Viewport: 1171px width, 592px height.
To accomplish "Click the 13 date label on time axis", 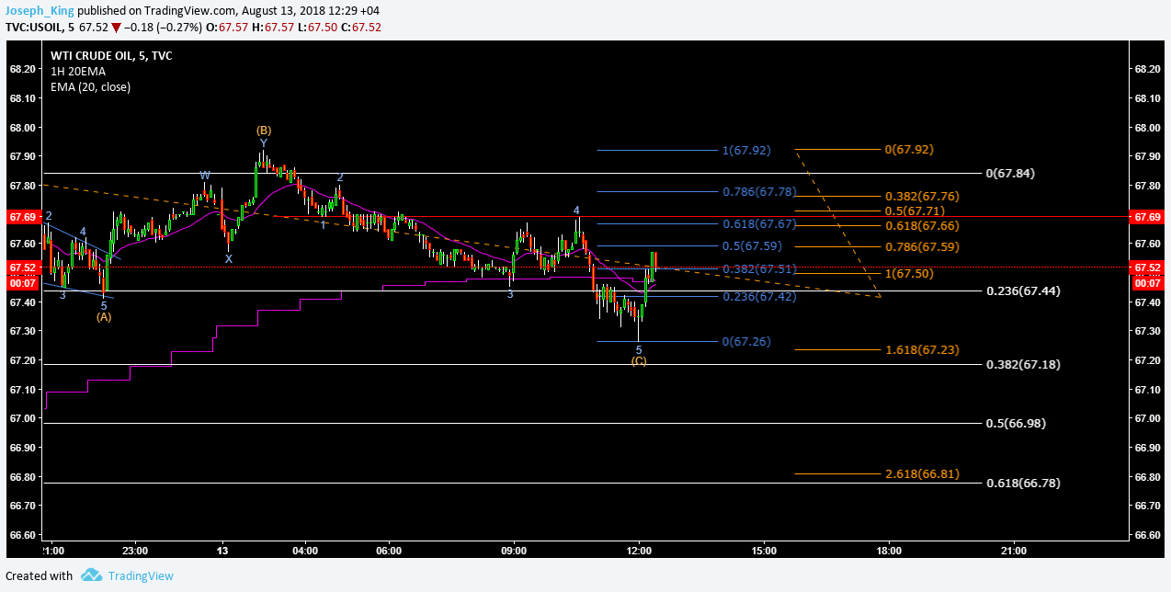I will tap(222, 552).
